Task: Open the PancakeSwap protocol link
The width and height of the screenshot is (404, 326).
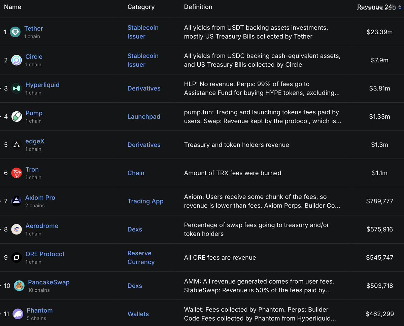Action: point(49,282)
